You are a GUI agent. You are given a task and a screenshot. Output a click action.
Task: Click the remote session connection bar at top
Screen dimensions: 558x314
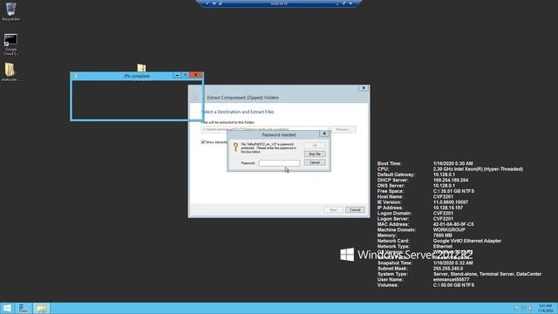(279, 3)
